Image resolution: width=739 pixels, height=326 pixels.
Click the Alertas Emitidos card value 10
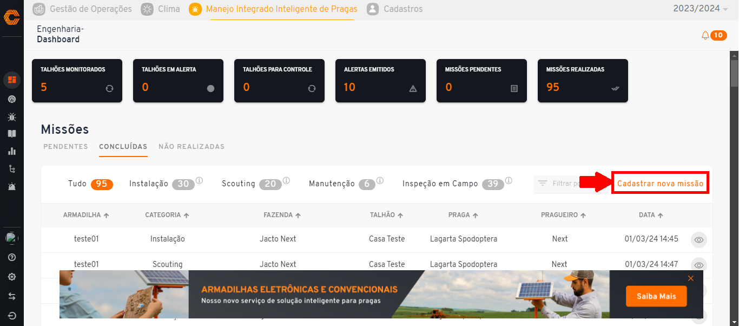(x=349, y=87)
